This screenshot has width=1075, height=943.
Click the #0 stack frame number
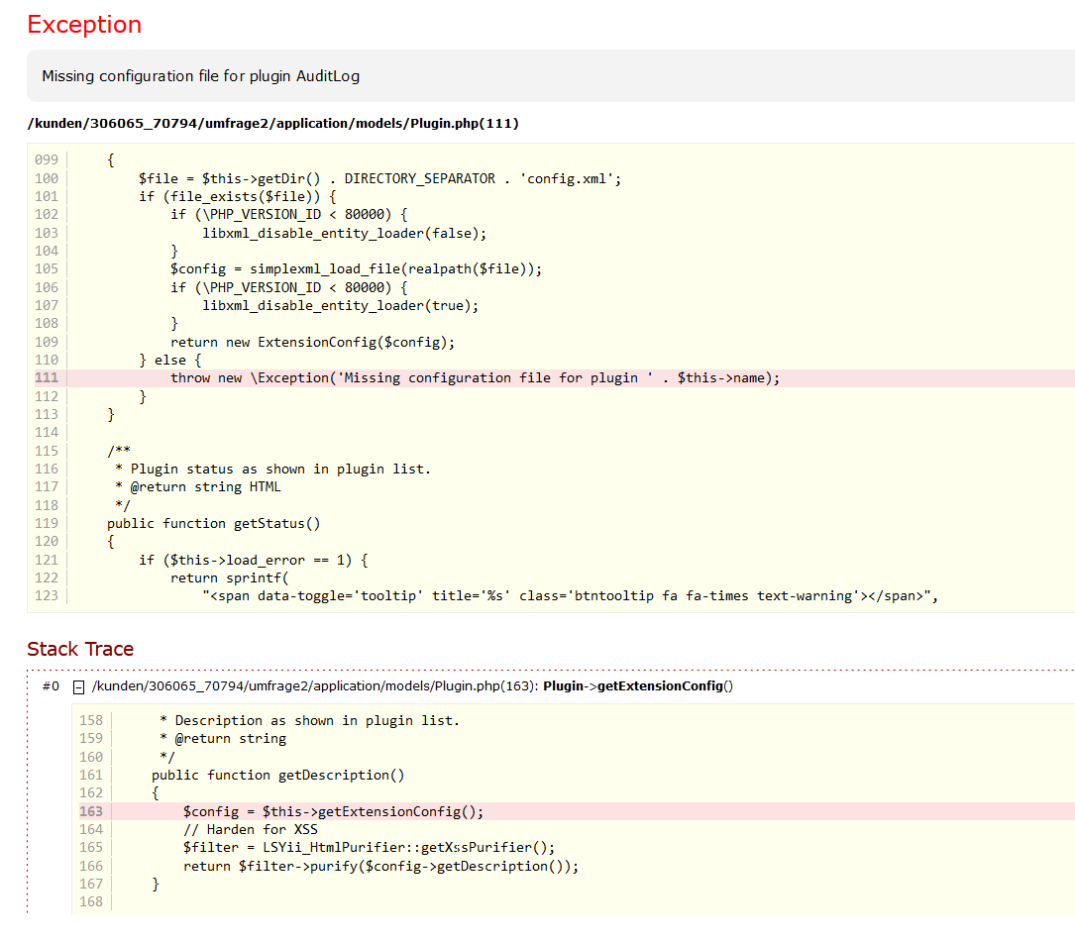[51, 686]
